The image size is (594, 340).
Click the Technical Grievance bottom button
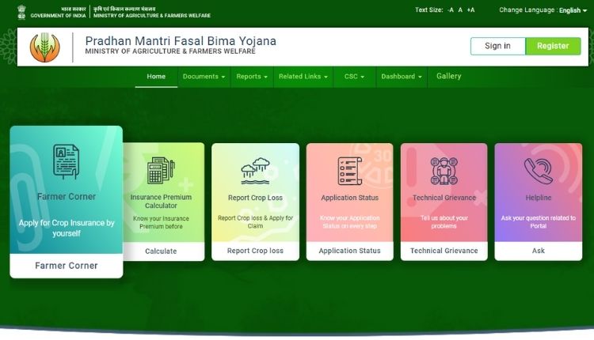(444, 251)
